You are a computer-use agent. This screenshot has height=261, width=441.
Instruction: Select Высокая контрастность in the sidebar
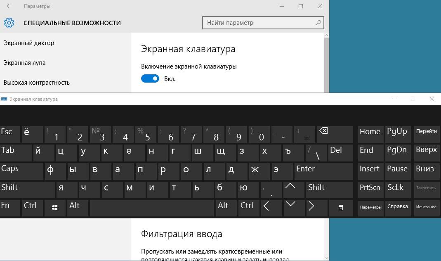pyautogui.click(x=37, y=83)
